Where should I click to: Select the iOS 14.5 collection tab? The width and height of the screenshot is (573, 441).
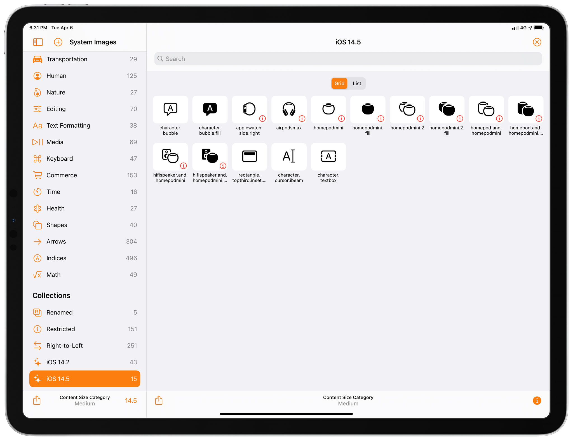(x=85, y=379)
